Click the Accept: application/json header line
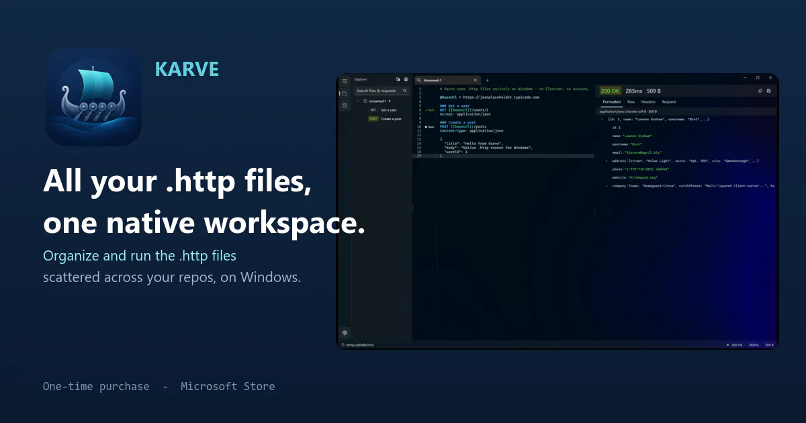The width and height of the screenshot is (806, 423). (465, 113)
